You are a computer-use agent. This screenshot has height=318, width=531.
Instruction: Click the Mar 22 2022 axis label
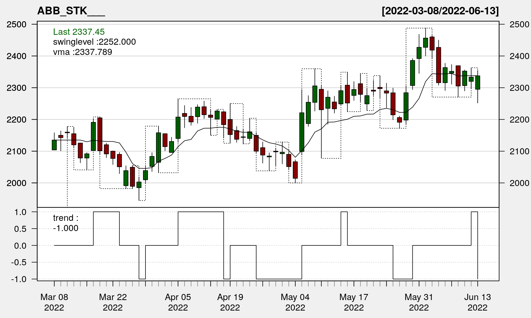coord(113,302)
